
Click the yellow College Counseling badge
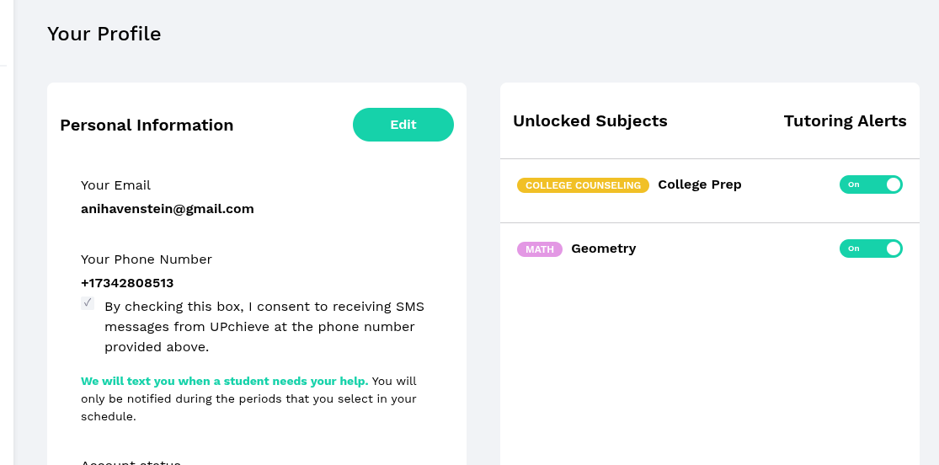[x=583, y=185]
